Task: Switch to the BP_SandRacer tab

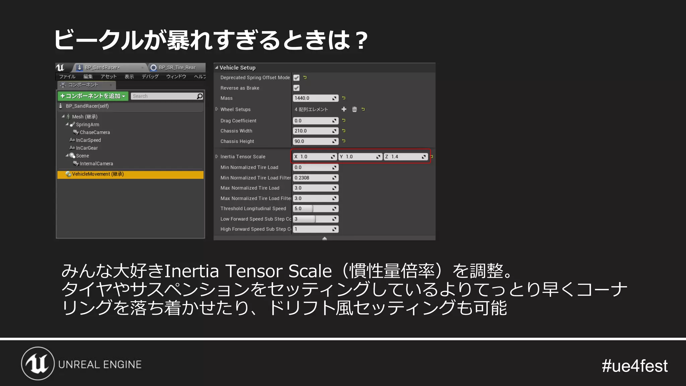Action: point(109,67)
